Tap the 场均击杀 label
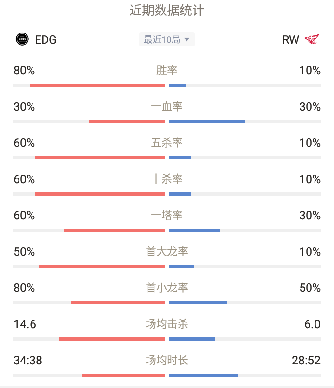Viewport: 334px width, 388px height. 167,324
